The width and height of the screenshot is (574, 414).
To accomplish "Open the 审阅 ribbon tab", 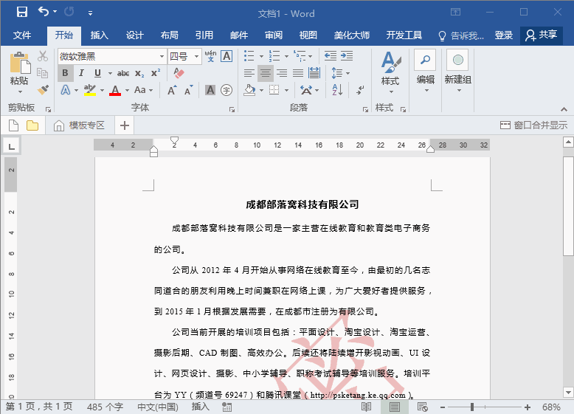I will click(274, 35).
